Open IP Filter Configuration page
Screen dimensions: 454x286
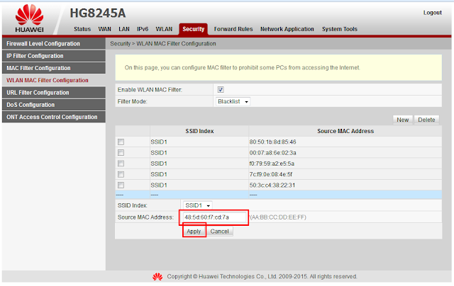(x=54, y=56)
